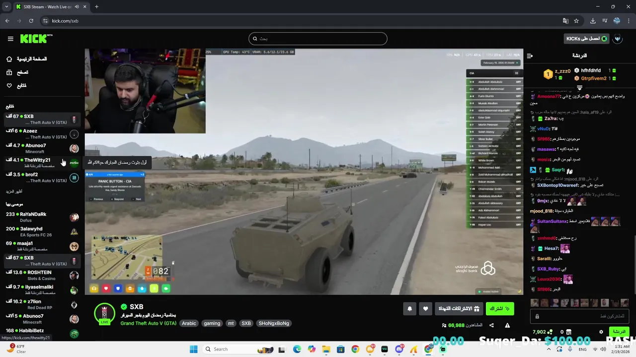Open the Windows Start menu
Viewport: 636px width, 357px height.
tap(194, 349)
